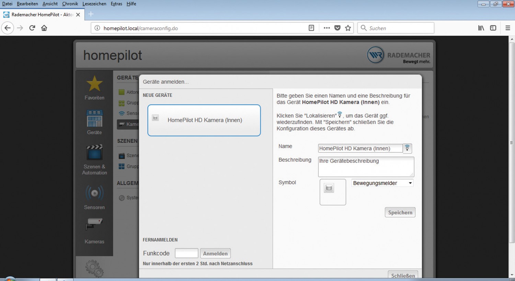Open the Sensoren sidebar icon
This screenshot has height=281, width=515.
tap(94, 193)
